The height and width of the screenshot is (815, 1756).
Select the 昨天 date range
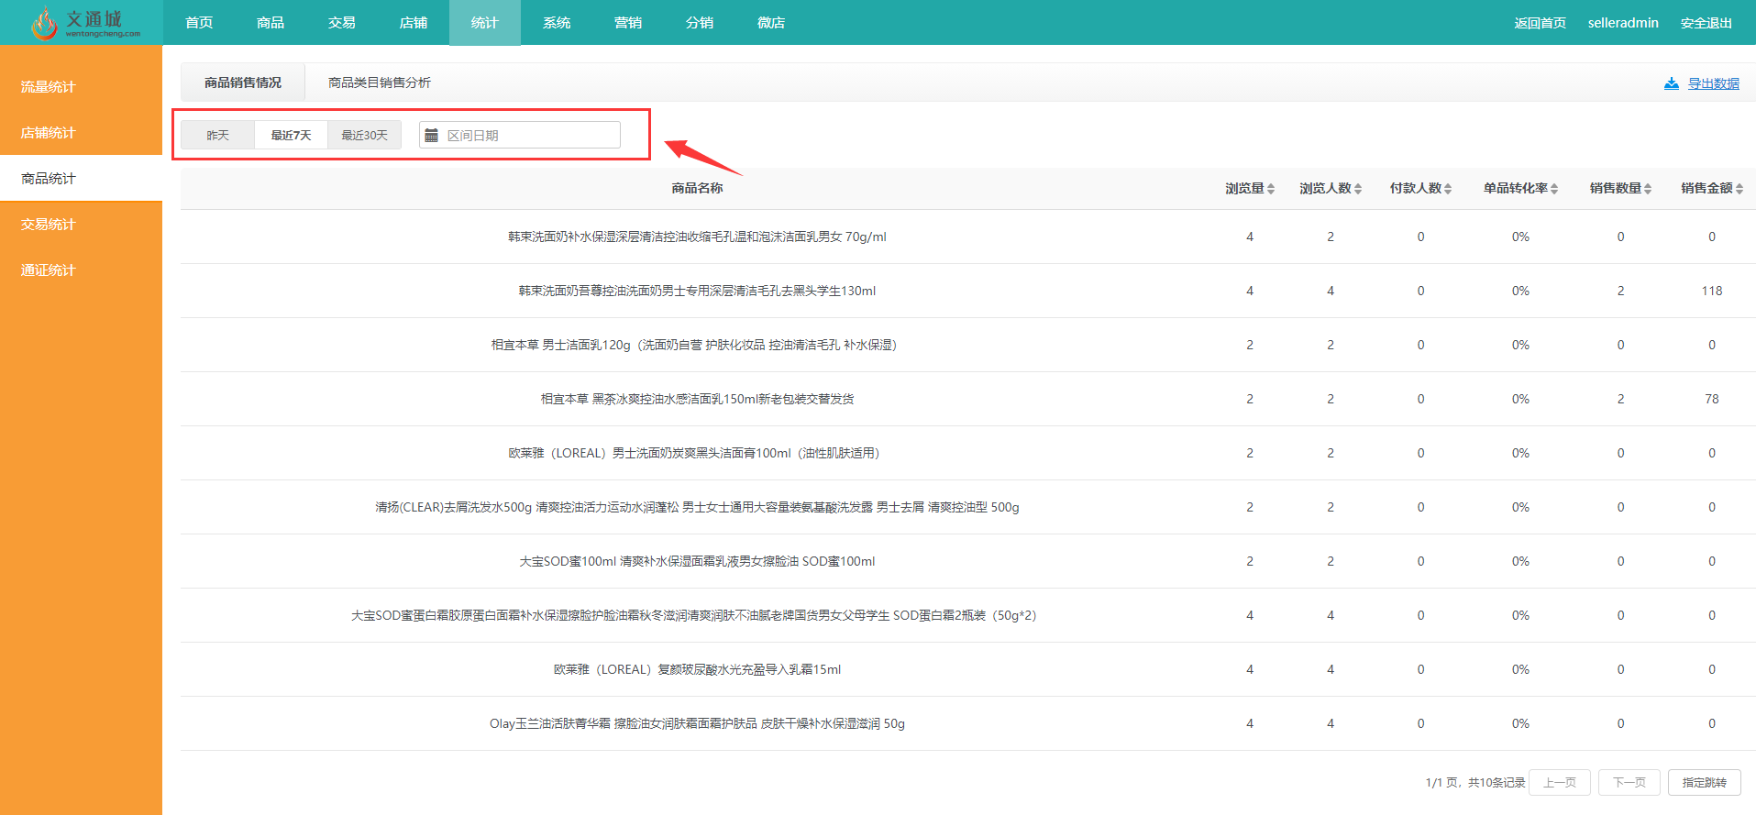(x=217, y=135)
